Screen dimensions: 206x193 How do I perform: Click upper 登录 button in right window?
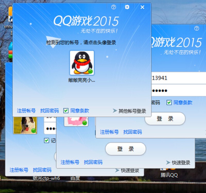[165, 119]
